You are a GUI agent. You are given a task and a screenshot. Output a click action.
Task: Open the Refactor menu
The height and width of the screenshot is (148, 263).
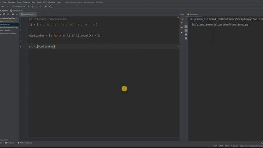pyautogui.click(x=26, y=2)
